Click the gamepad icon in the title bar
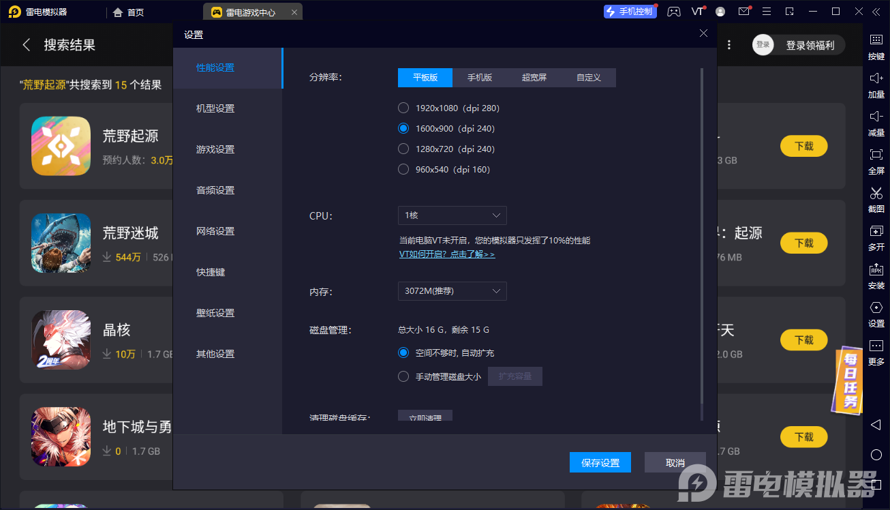Viewport: 890px width, 510px height. point(673,12)
